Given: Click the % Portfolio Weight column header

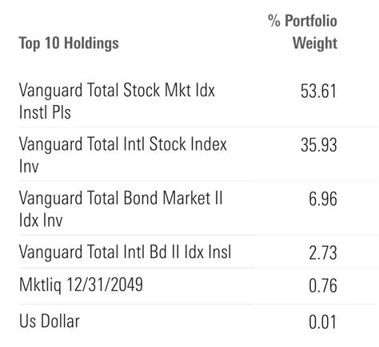Looking at the screenshot, I should (x=302, y=32).
